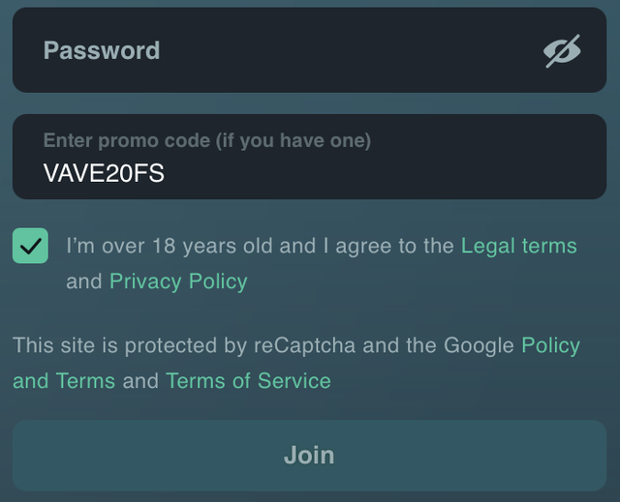Click the word Google in the notice
This screenshot has height=502, width=620.
[479, 345]
